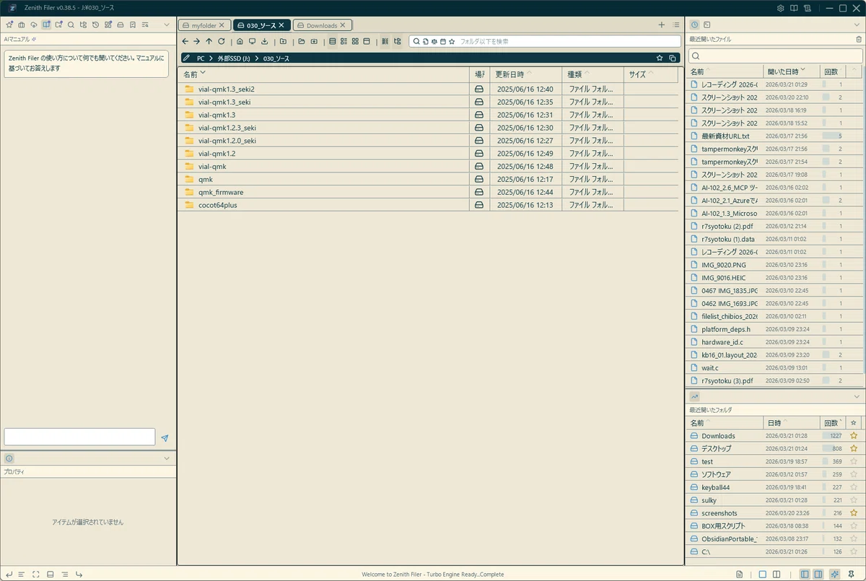Toggle favorite star for test folder
This screenshot has width=866, height=581.
[x=854, y=461]
